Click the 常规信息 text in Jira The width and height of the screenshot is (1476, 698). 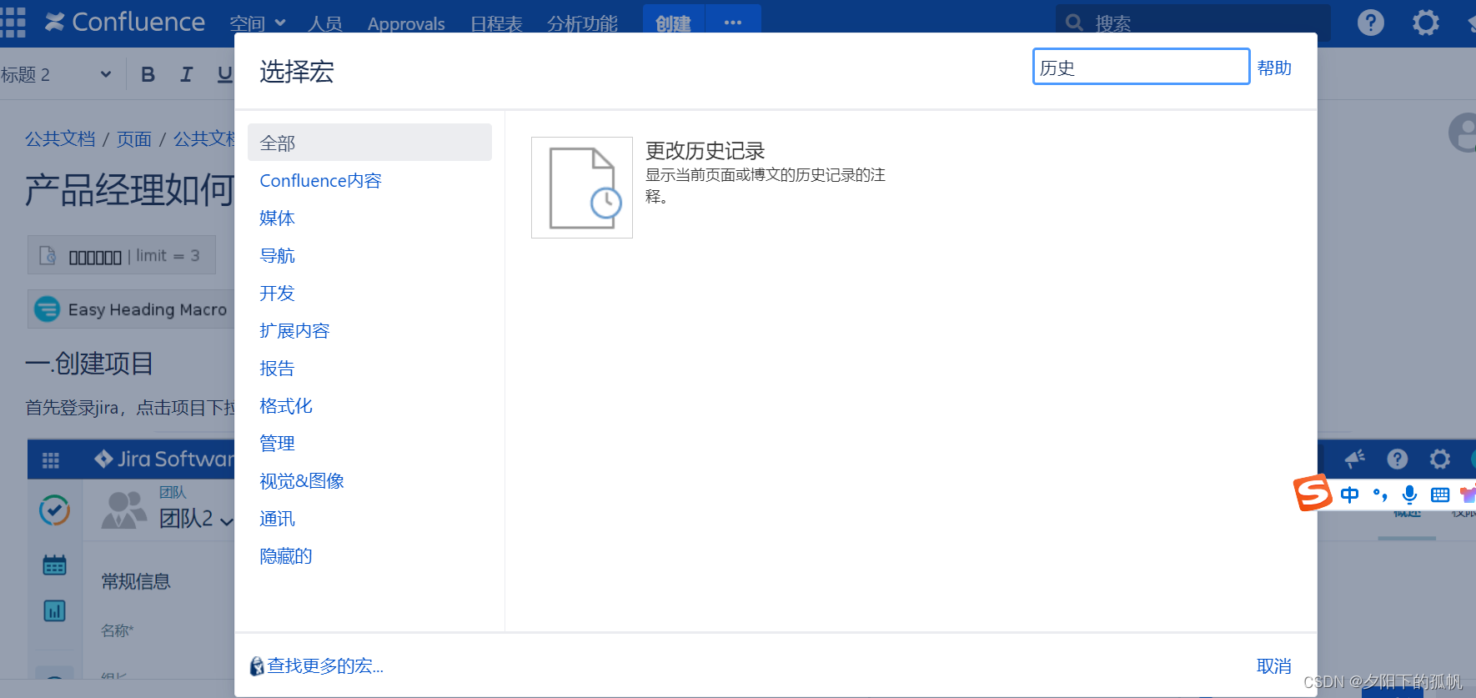coord(136,581)
